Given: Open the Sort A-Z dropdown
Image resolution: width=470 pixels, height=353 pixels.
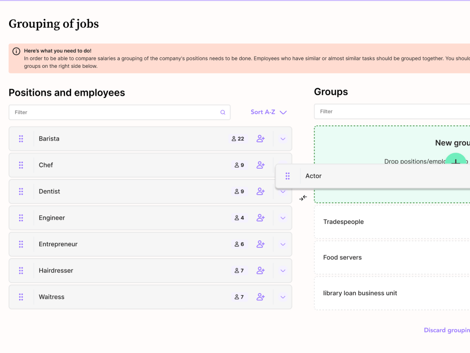Looking at the screenshot, I should pos(268,112).
